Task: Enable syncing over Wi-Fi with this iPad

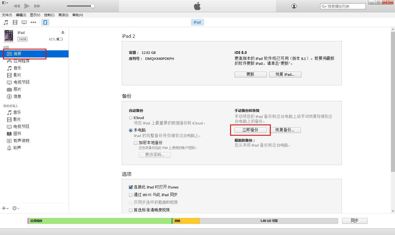Action: (x=131, y=195)
